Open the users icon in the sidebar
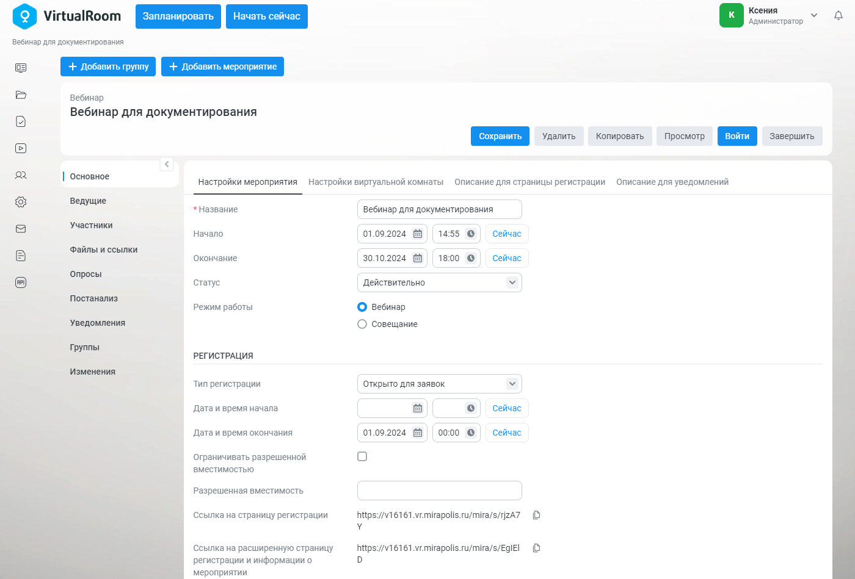This screenshot has height=579, width=855. tap(21, 175)
